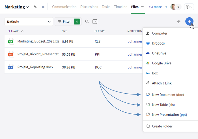Click the plus icon to add tab

[x=166, y=7]
